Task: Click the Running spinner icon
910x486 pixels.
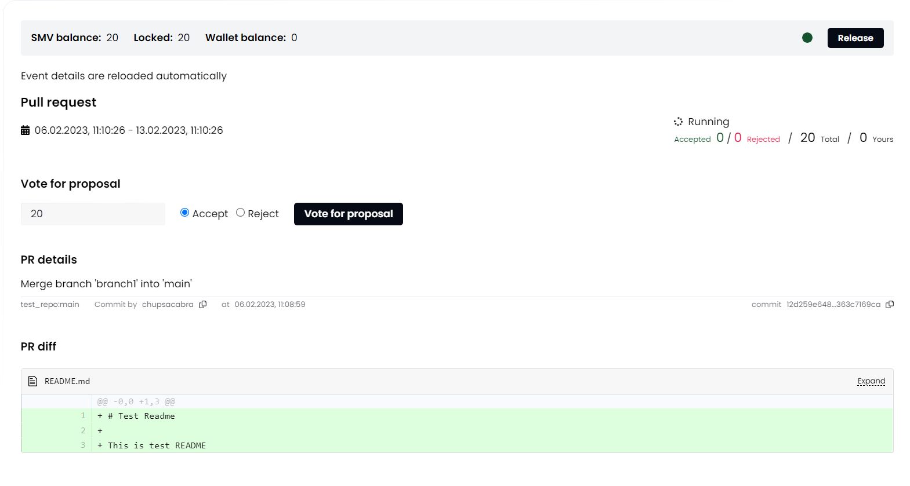Action: click(x=678, y=122)
